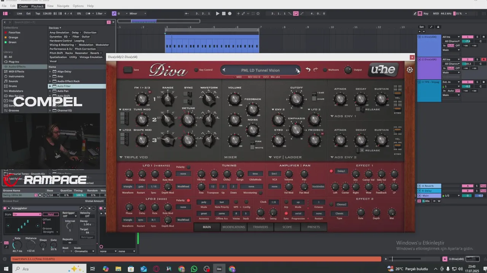This screenshot has width=487, height=273.
Task: Start playback with transport Play button
Action: click(x=217, y=14)
